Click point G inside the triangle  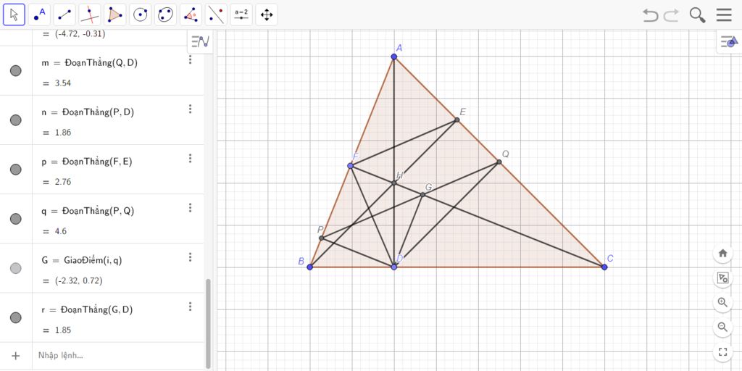coord(422,194)
